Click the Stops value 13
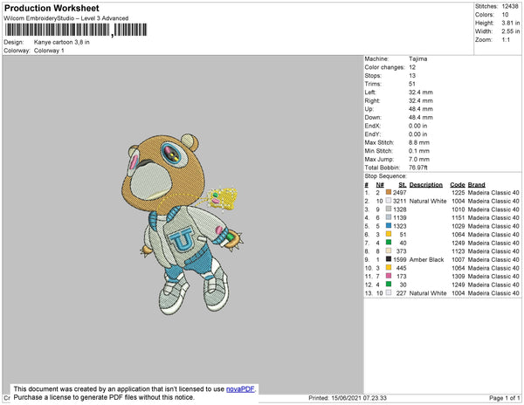 [412, 75]
